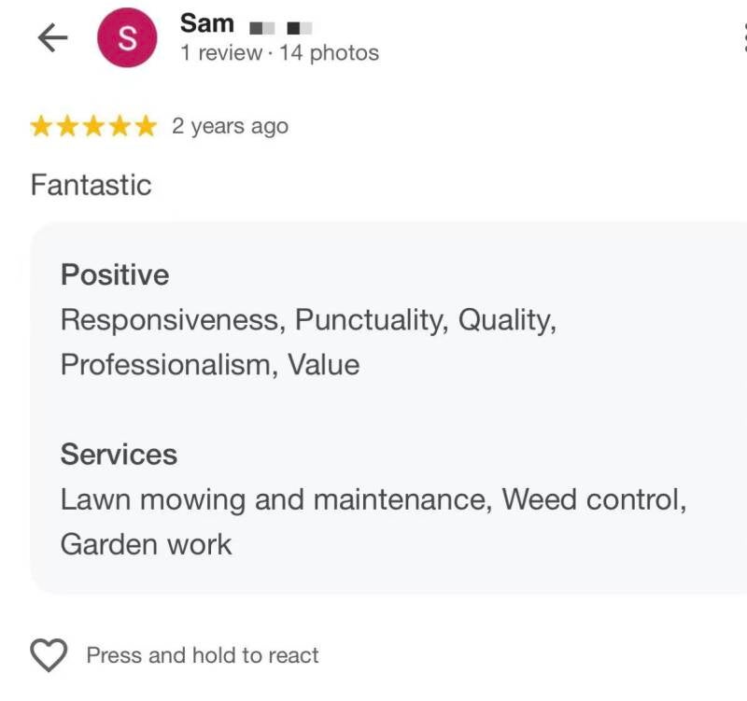Open reviewer name Sam's profile
747x701 pixels.
[207, 22]
